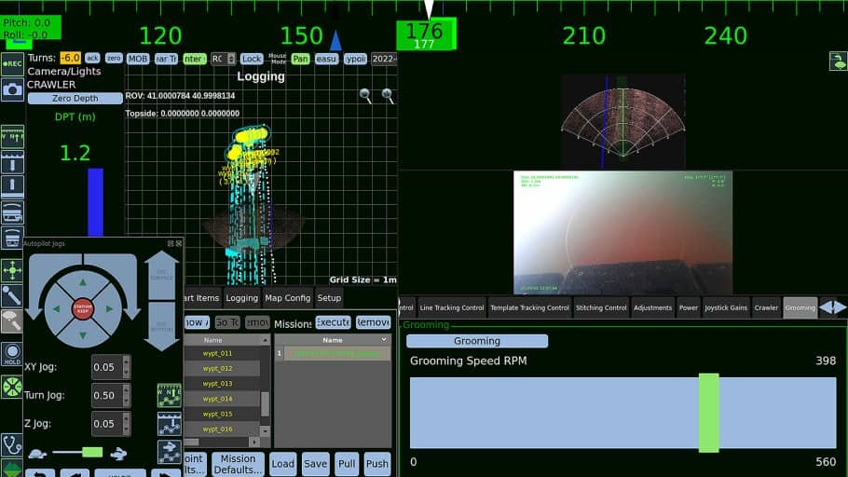
Task: Open diagnostics with the stethoscope icon
Action: click(12, 445)
